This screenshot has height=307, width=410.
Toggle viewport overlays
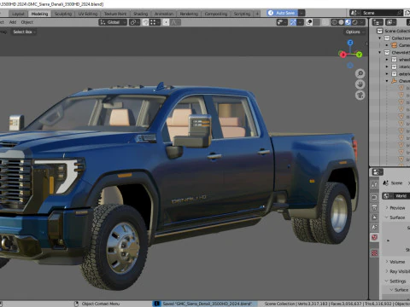(x=309, y=22)
